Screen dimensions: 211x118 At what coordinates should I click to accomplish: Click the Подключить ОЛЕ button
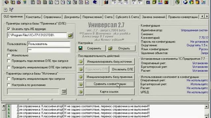tap(97, 69)
